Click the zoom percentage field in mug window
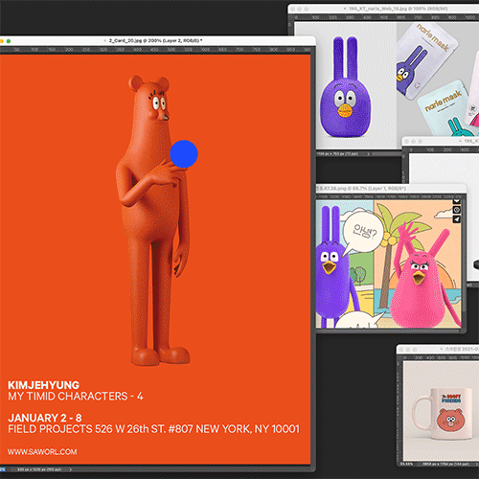This screenshot has height=479, width=479. [406, 464]
